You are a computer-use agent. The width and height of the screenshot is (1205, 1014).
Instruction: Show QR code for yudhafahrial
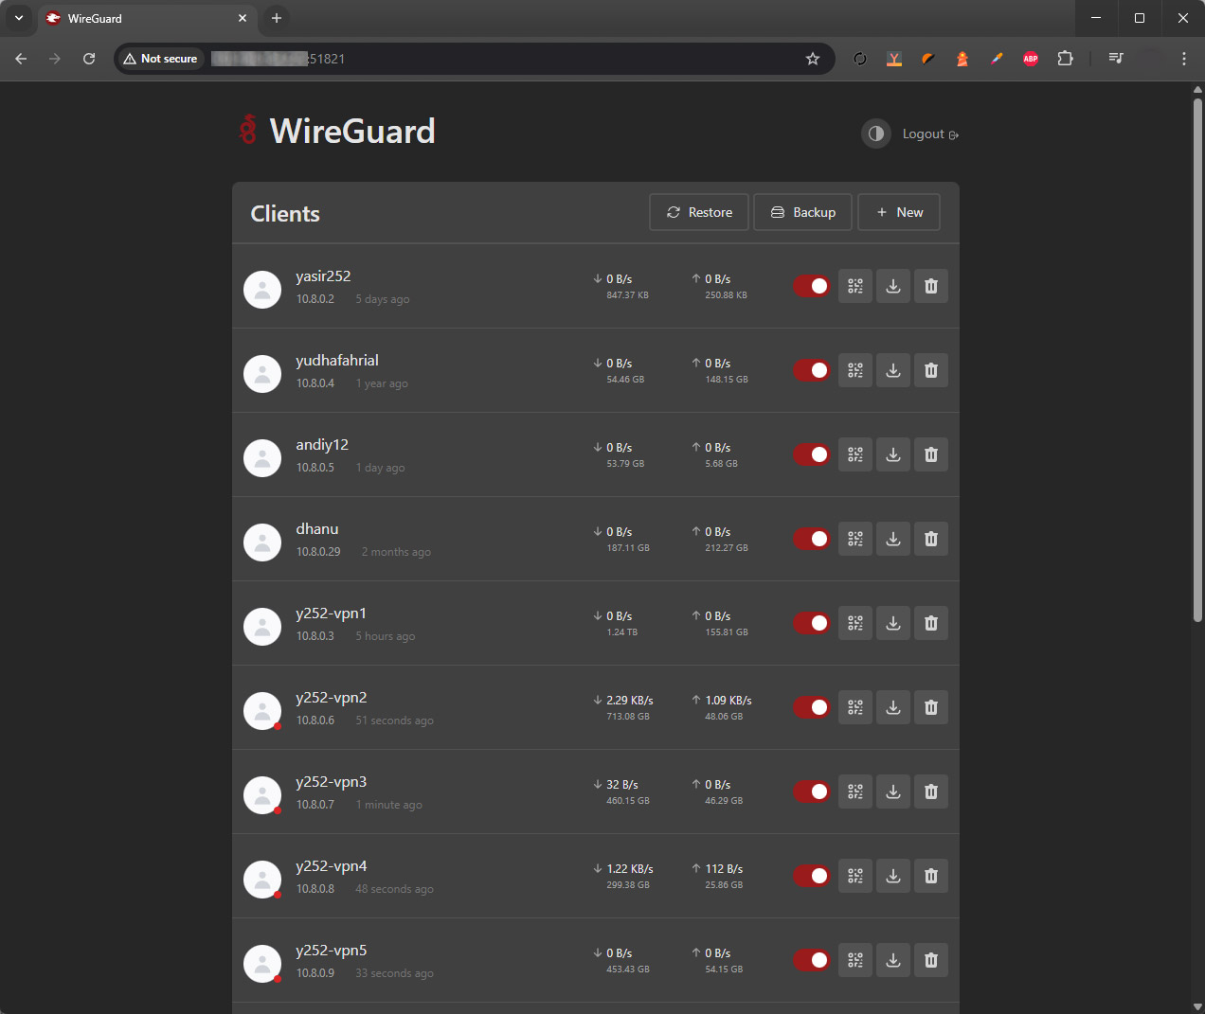tap(855, 370)
